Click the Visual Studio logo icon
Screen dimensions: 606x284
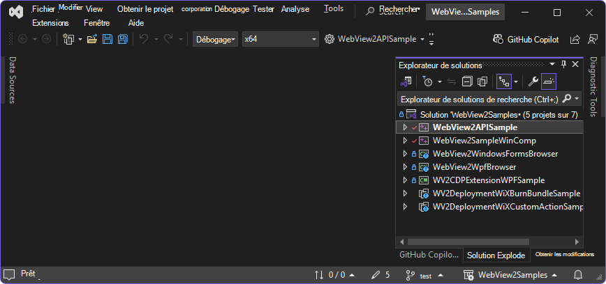click(17, 13)
